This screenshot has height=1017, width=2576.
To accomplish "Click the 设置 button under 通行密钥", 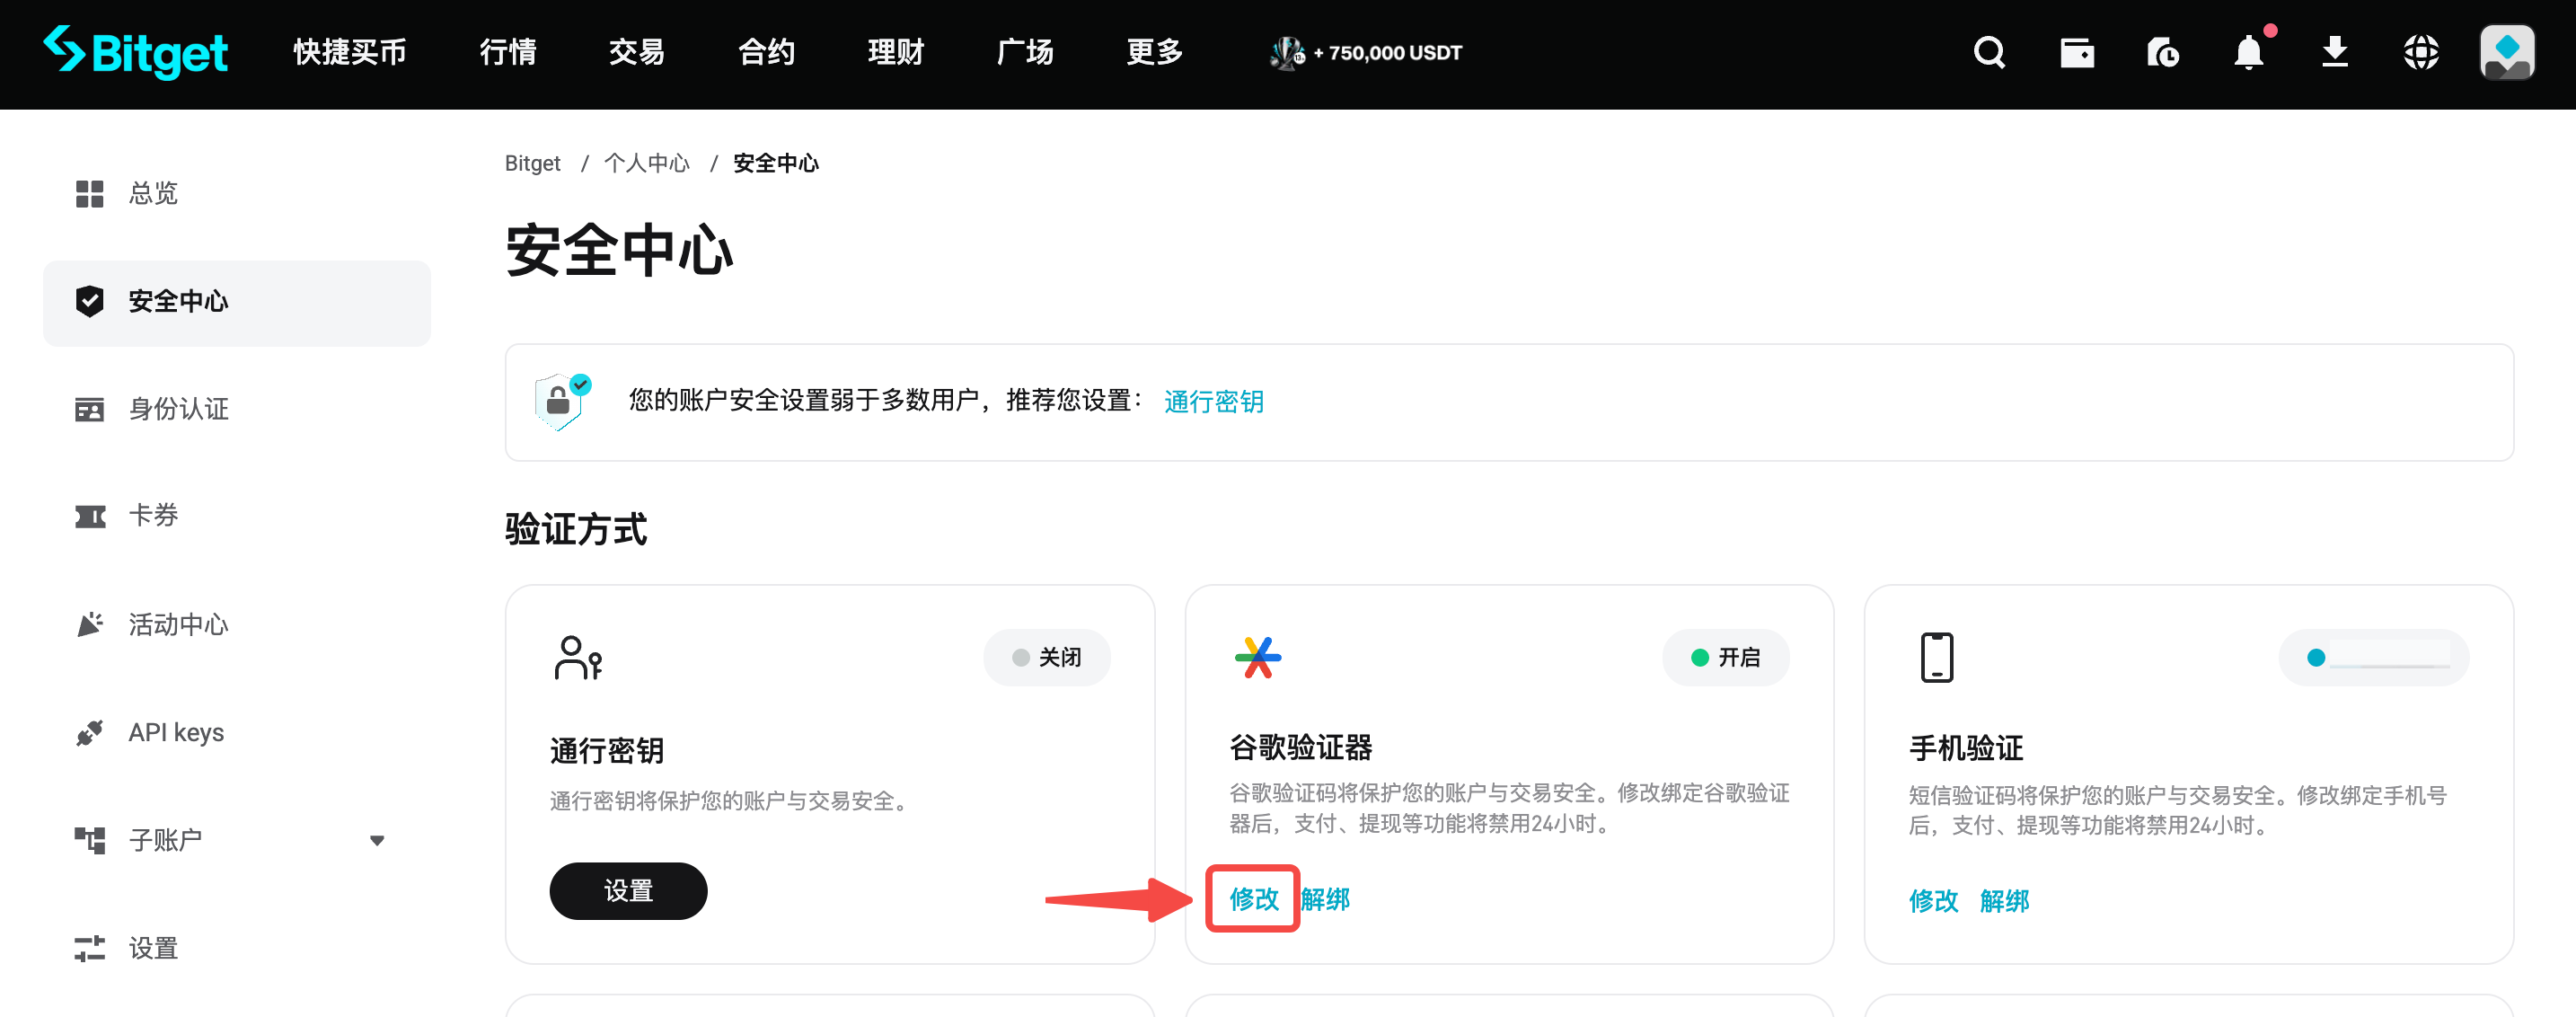I will 628,890.
